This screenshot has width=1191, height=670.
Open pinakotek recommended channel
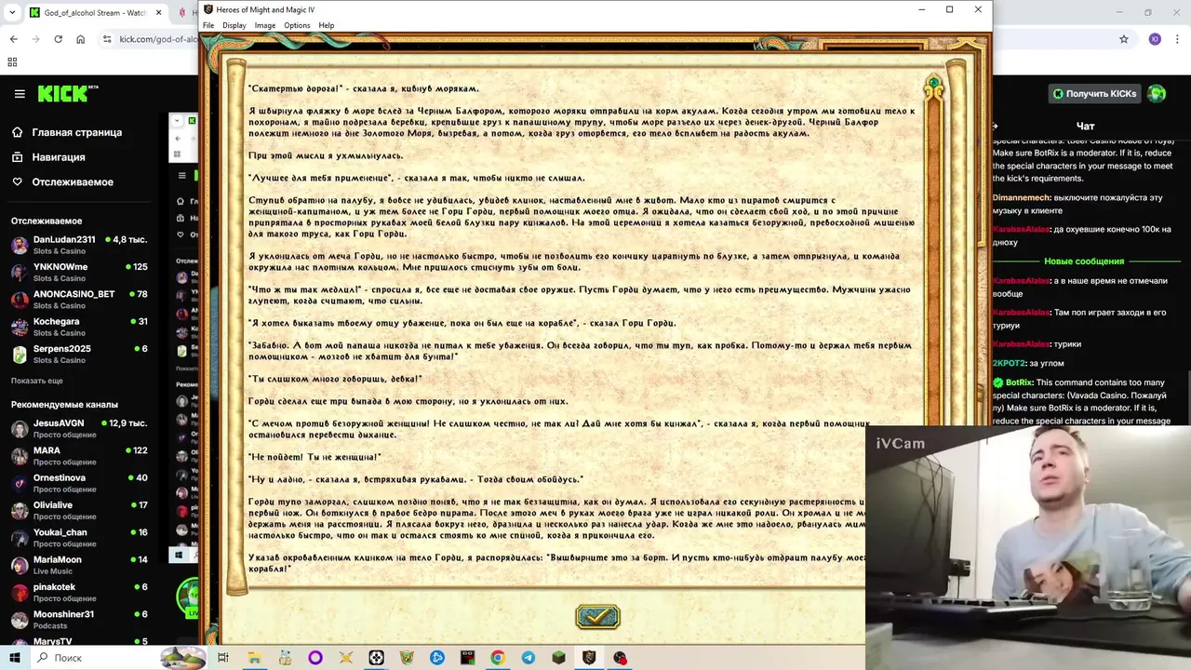(80, 592)
